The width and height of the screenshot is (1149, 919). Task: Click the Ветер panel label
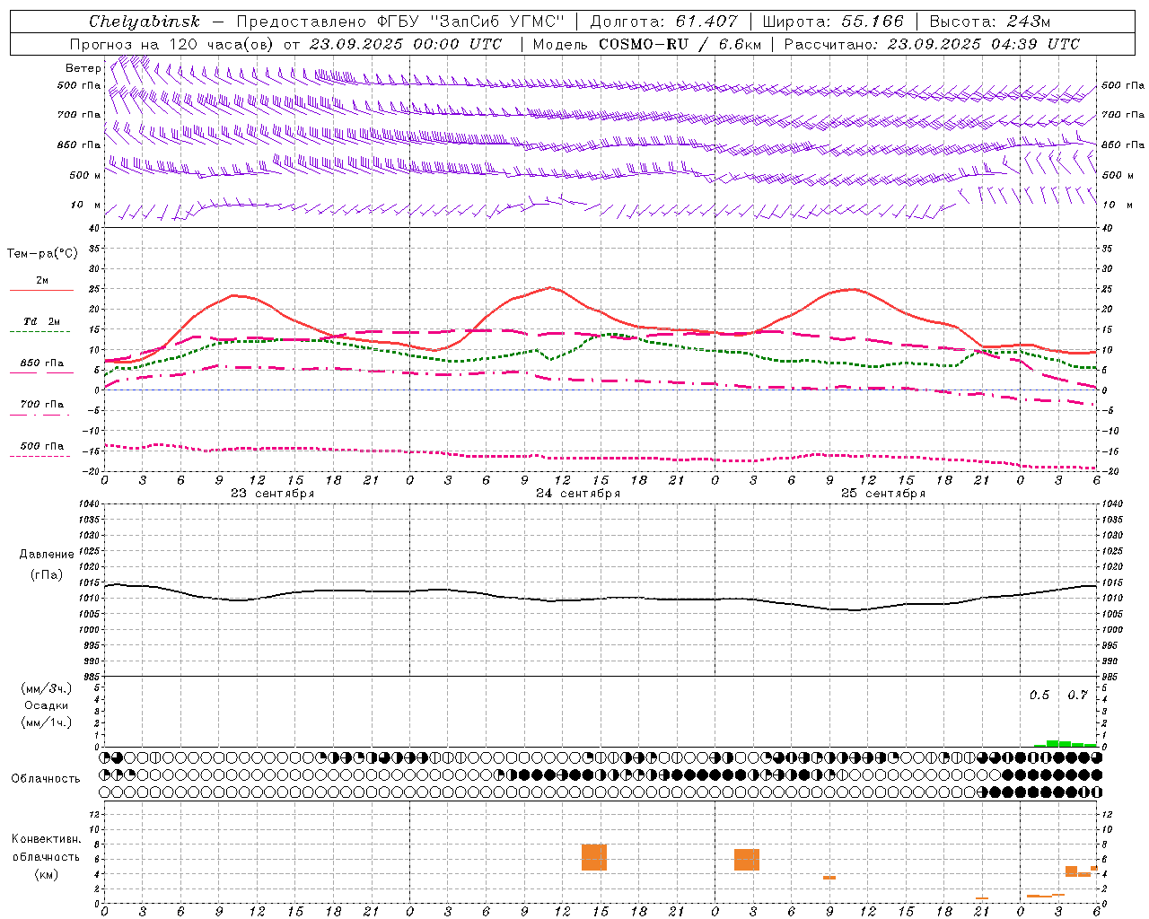click(83, 68)
